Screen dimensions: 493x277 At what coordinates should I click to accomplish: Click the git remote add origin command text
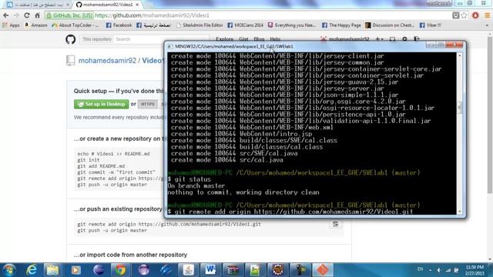tap(169, 224)
